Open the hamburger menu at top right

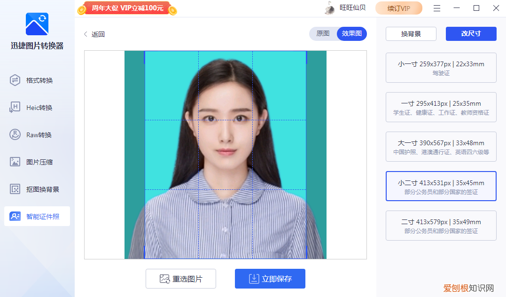pyautogui.click(x=436, y=8)
